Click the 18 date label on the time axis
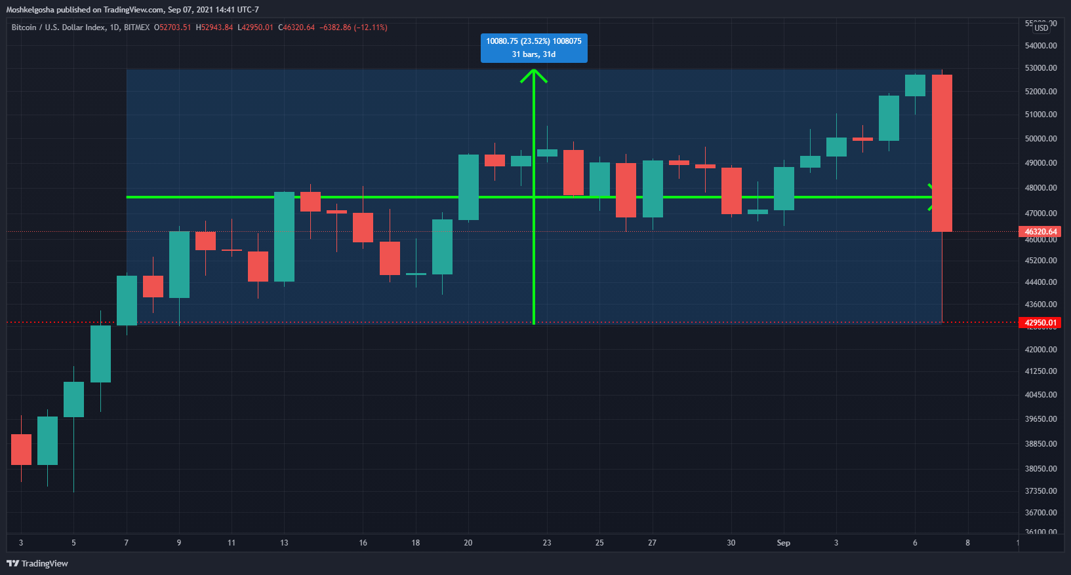1071x575 pixels. [x=415, y=543]
